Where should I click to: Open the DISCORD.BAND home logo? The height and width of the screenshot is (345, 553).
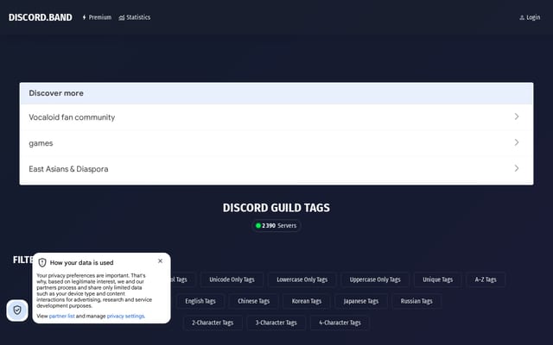(41, 17)
